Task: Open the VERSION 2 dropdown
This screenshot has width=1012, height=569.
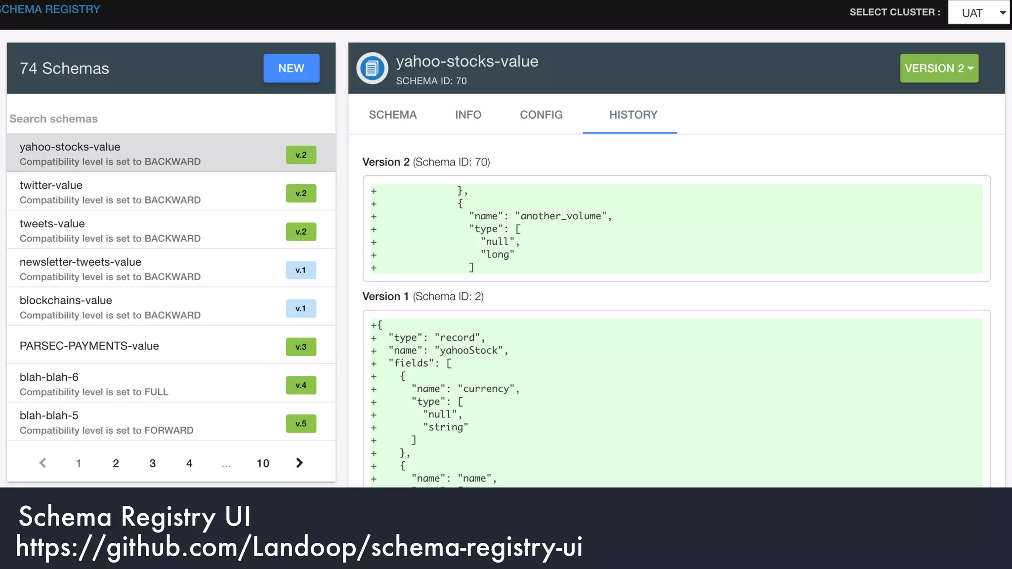Action: 939,68
